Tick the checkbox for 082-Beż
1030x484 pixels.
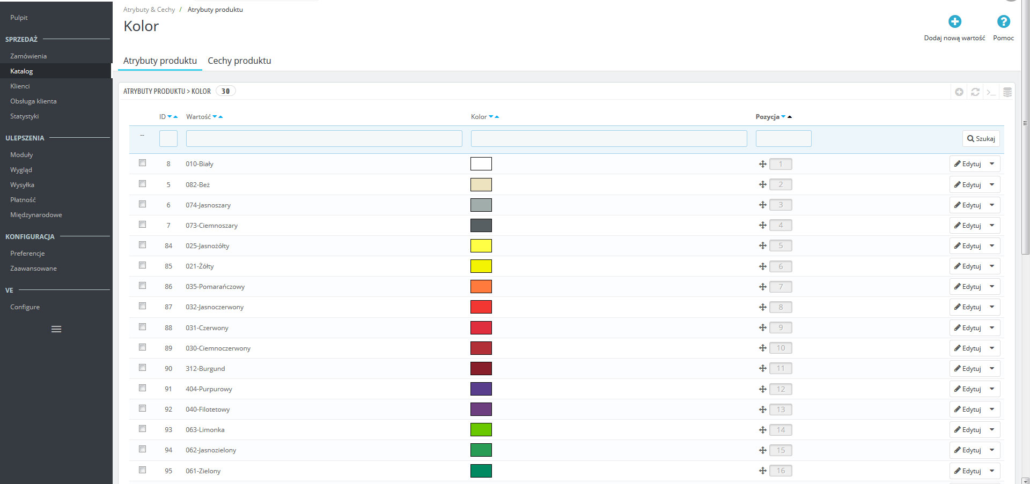[142, 183]
